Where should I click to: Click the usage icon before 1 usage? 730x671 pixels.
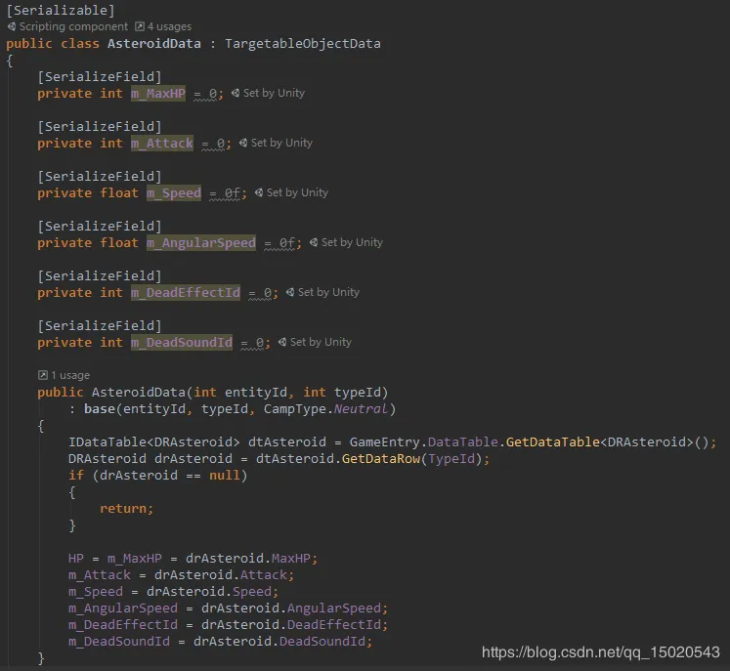[42, 375]
